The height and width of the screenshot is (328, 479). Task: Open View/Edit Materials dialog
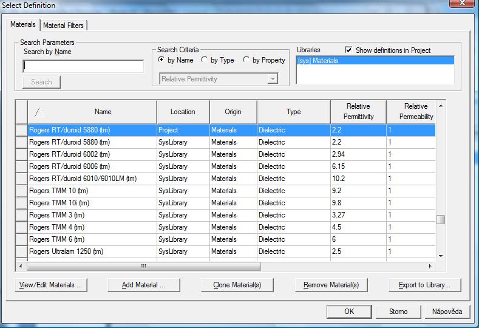click(51, 285)
